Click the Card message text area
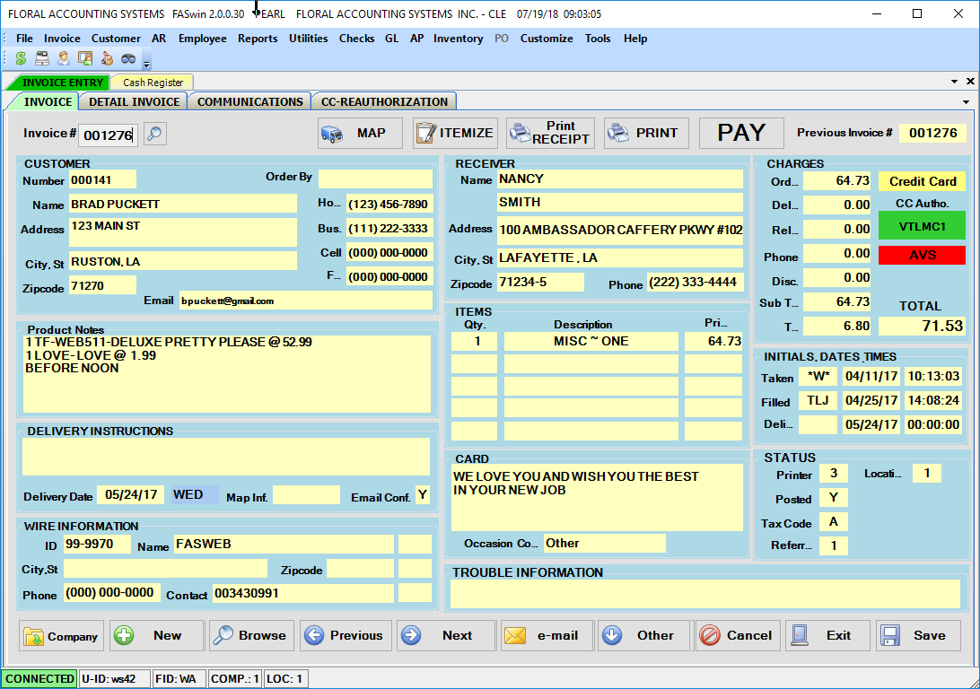Viewport: 980px width, 689px height. pyautogui.click(x=597, y=497)
